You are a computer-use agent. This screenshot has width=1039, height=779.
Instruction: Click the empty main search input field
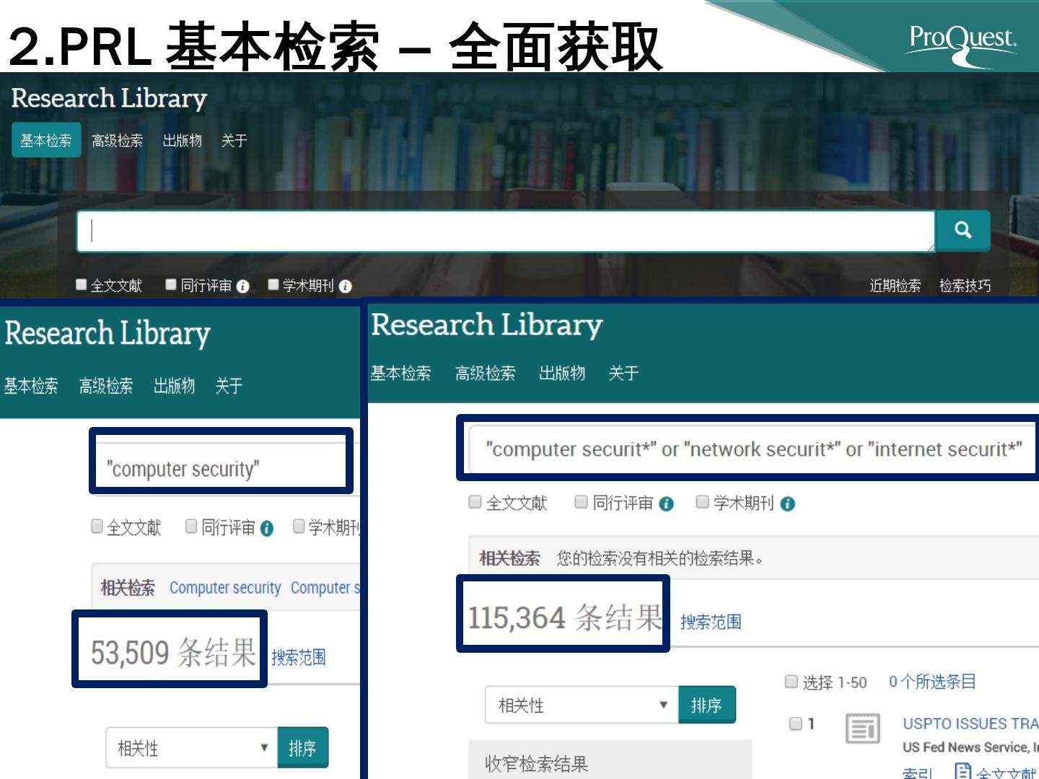[x=505, y=231]
